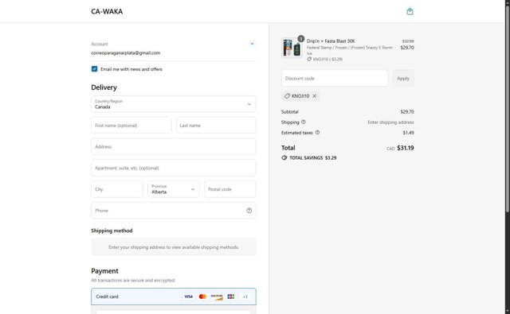The width and height of the screenshot is (510, 314).
Task: Focus the Apartment, suite, etc. field
Action: click(174, 168)
